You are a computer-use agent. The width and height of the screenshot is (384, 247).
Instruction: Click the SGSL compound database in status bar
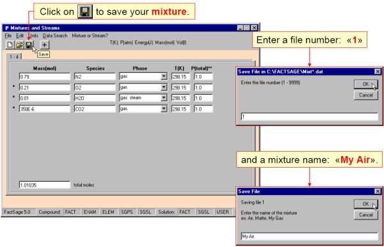(145, 212)
